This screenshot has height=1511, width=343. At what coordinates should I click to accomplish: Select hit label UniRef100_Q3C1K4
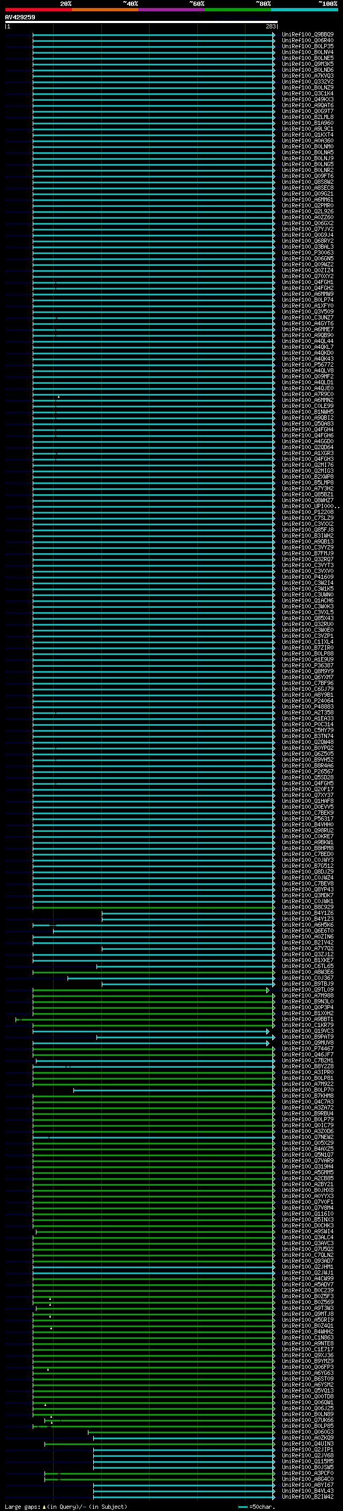(x=307, y=93)
